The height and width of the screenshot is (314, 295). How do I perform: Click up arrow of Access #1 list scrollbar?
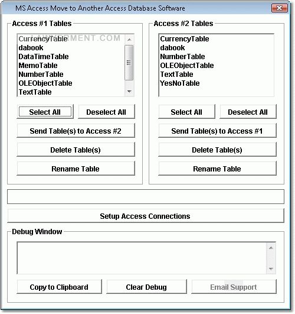click(x=129, y=40)
